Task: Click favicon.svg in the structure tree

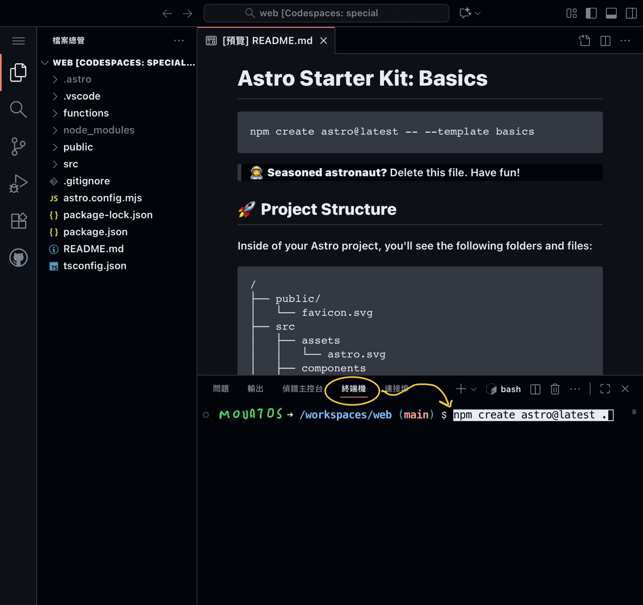Action: pyautogui.click(x=337, y=312)
